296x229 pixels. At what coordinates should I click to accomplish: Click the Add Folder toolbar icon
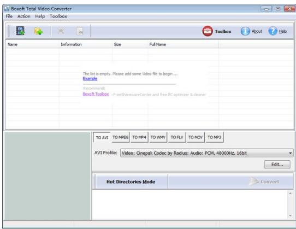point(39,31)
